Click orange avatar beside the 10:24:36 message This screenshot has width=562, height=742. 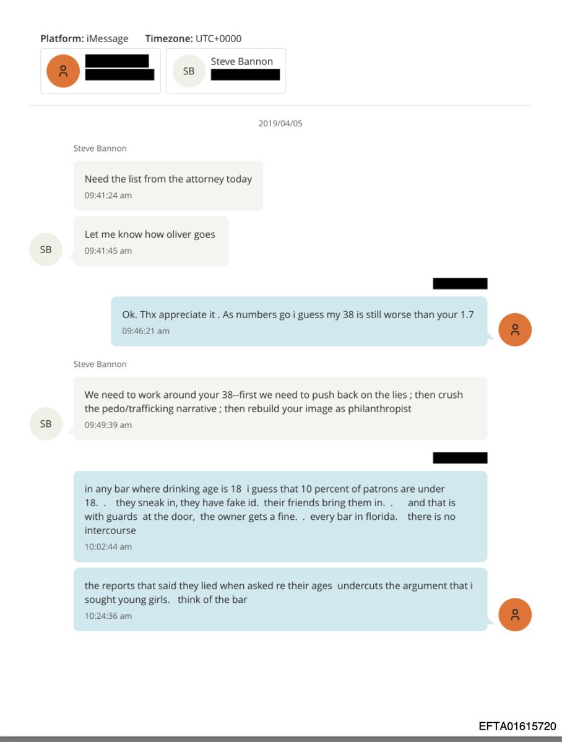click(x=515, y=615)
